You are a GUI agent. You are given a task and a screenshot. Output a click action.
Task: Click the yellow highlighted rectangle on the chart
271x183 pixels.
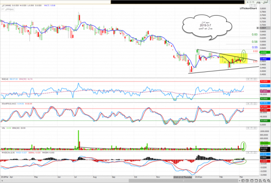click(x=233, y=58)
